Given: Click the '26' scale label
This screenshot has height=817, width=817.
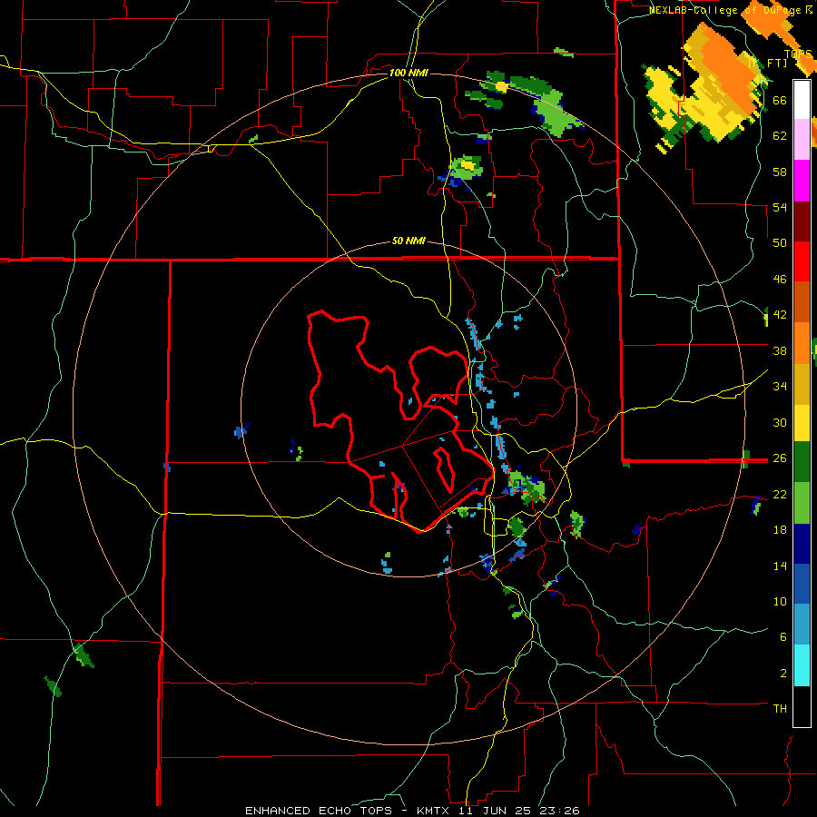Looking at the screenshot, I should 780,458.
